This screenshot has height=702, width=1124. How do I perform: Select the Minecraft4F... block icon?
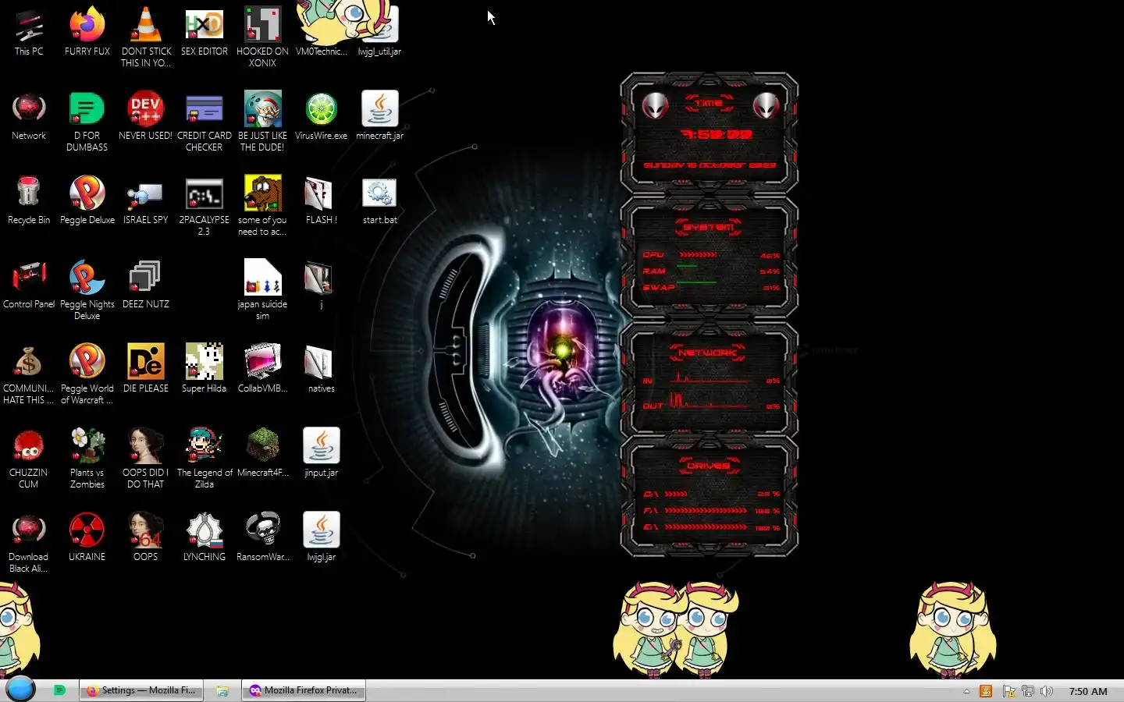[x=262, y=452]
